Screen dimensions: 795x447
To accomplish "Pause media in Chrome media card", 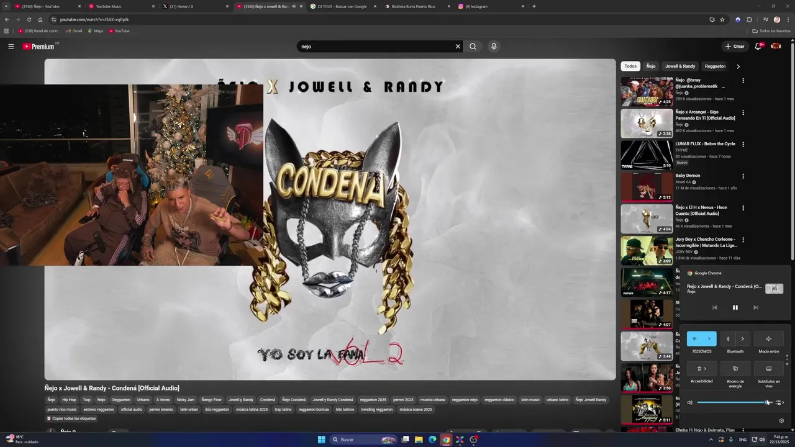I will point(735,307).
